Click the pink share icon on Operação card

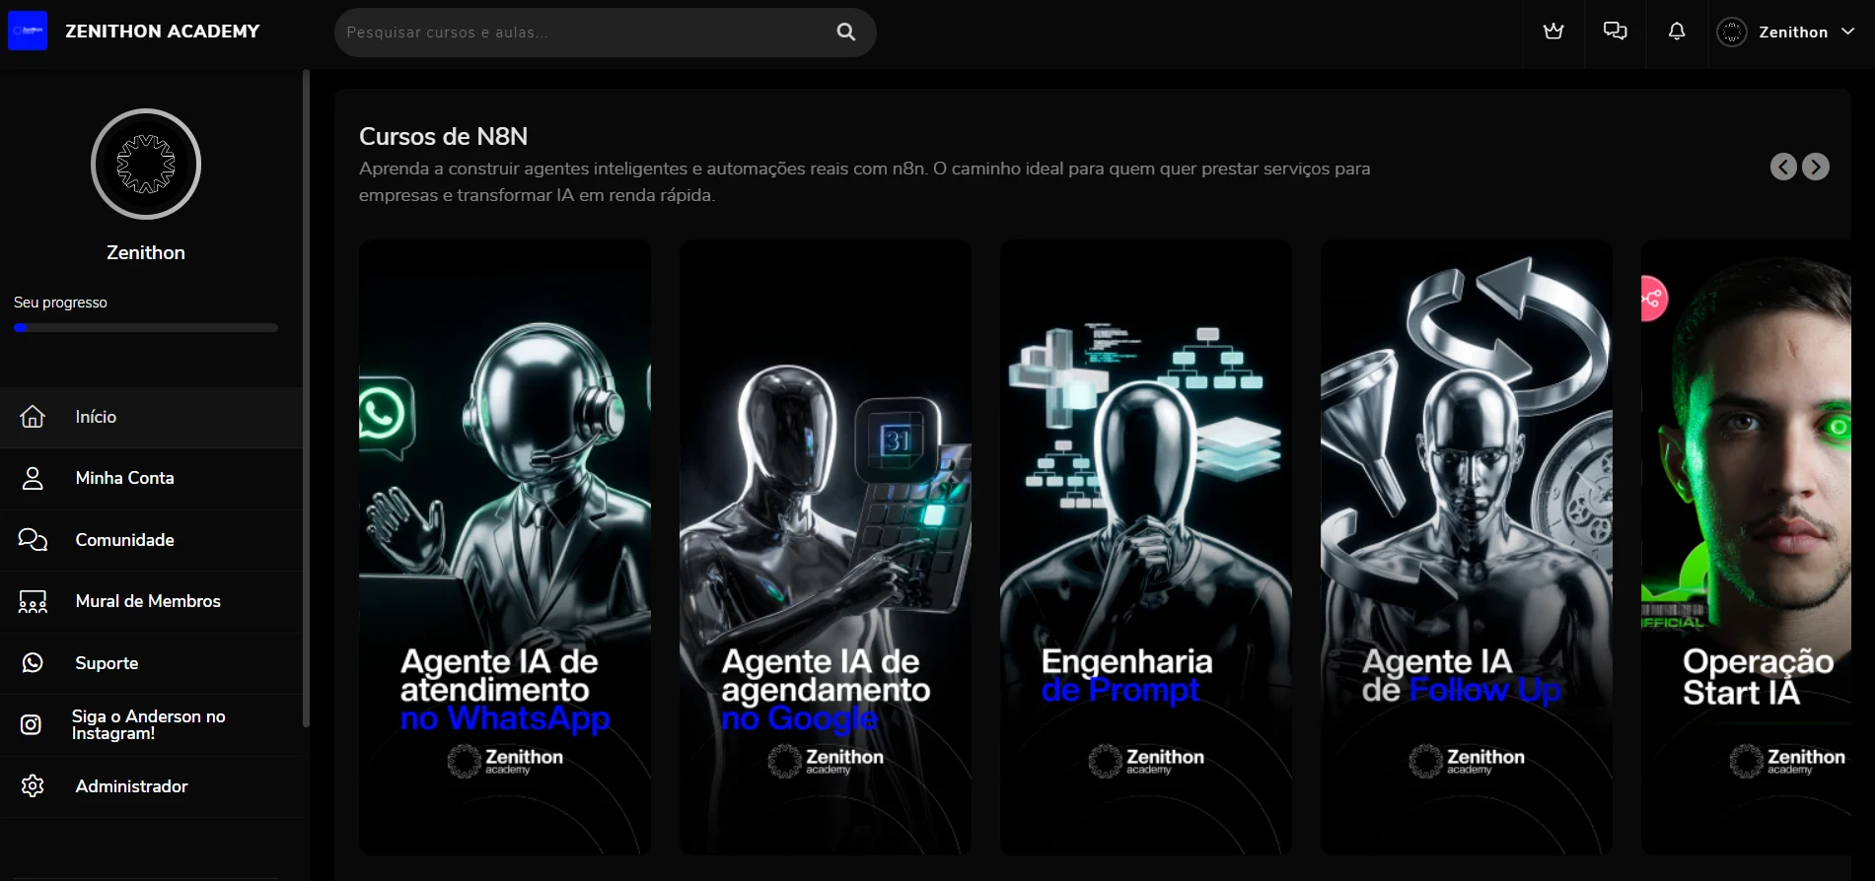[x=1653, y=299]
